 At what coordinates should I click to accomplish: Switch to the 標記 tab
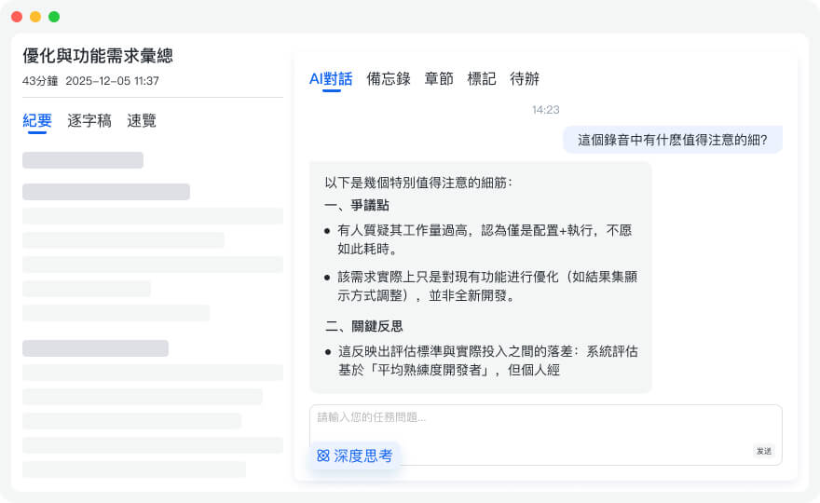tap(482, 79)
